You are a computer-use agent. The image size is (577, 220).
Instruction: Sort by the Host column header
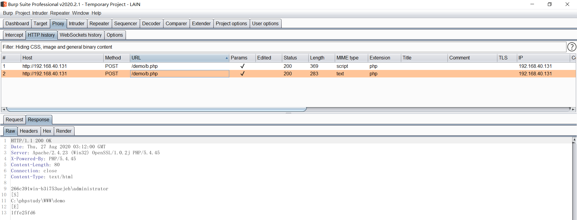[62, 58]
